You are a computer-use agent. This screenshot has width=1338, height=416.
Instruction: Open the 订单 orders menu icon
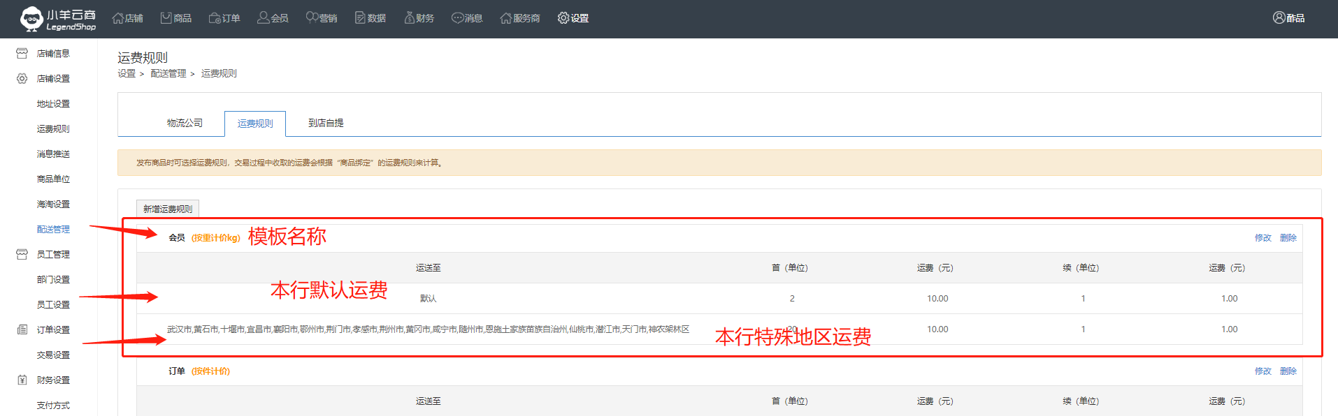point(215,18)
